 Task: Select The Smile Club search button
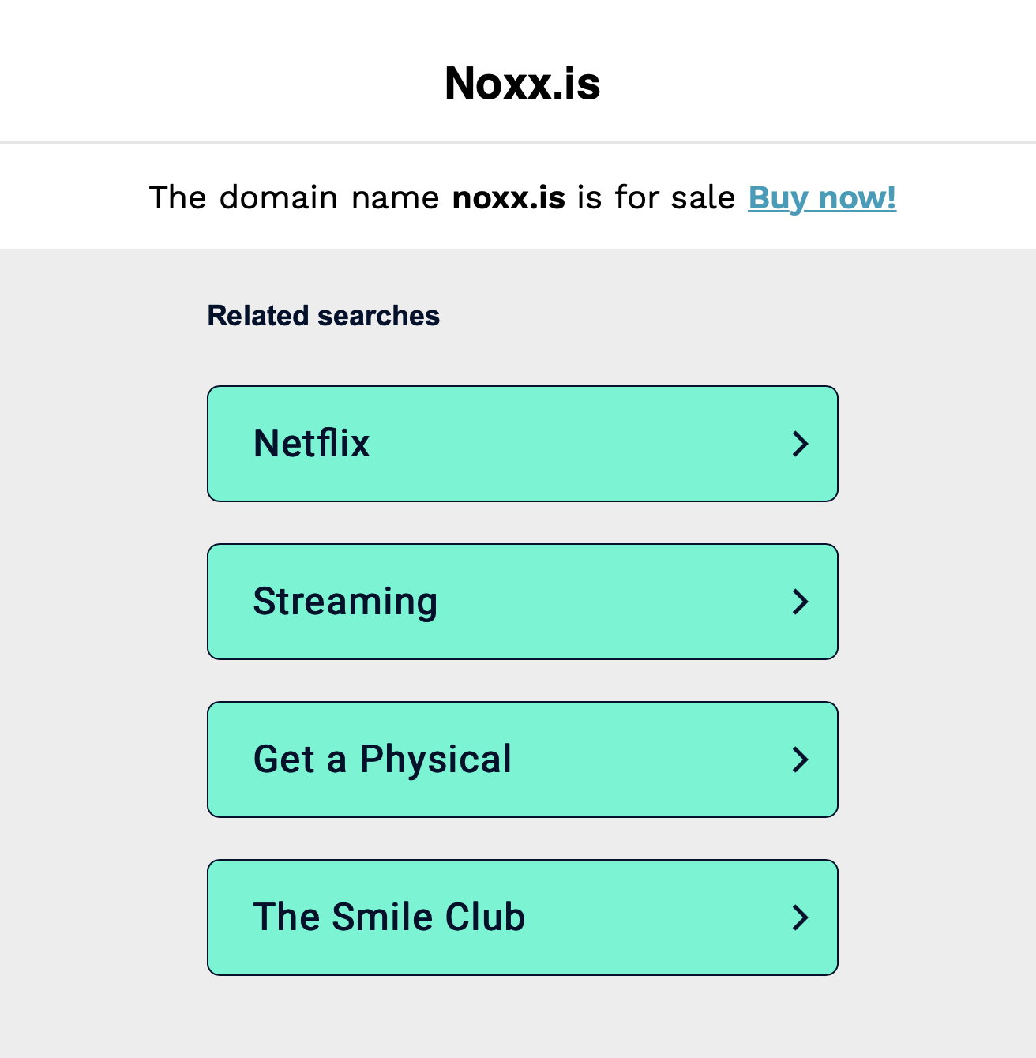[522, 917]
